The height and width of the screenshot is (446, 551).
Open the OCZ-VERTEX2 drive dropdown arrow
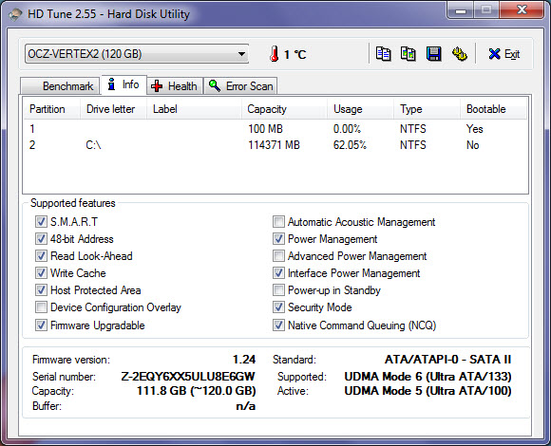point(241,54)
